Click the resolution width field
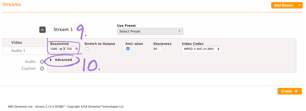Screen dimensions: 306x111 (54, 49)
